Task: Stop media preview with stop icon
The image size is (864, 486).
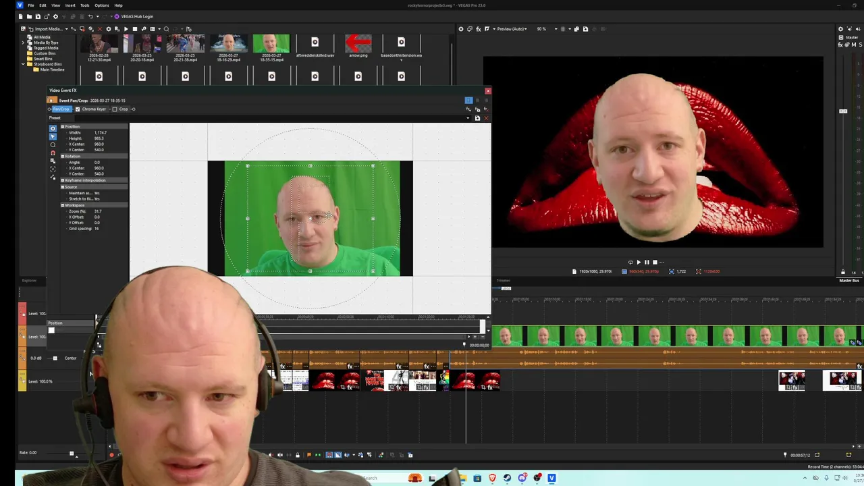Action: point(135,29)
